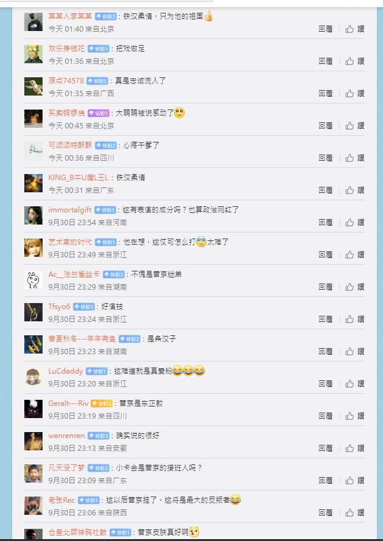
Task: Open 仓皇北顾神鸦社鼓 username link
Action: (78, 532)
